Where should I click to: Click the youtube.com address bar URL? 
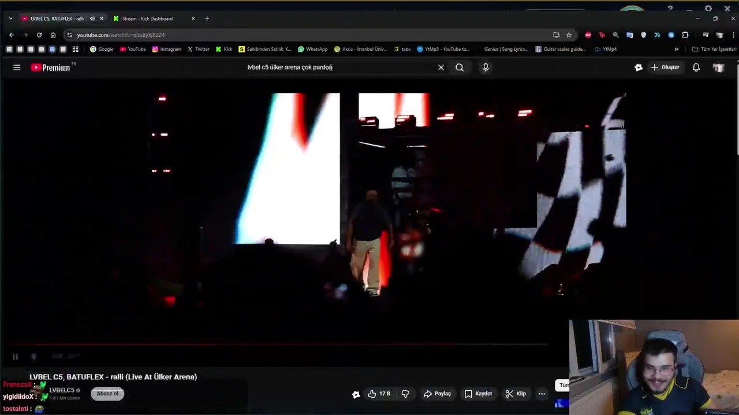click(121, 35)
